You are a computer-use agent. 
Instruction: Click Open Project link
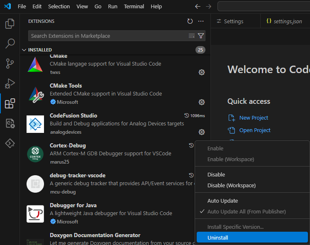(255, 130)
